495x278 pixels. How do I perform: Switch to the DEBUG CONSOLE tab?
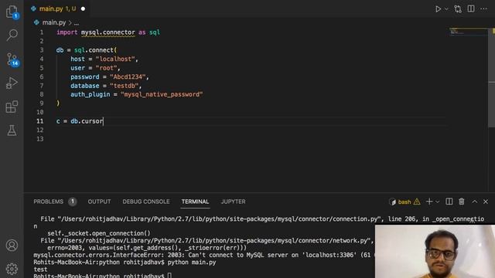[146, 202]
